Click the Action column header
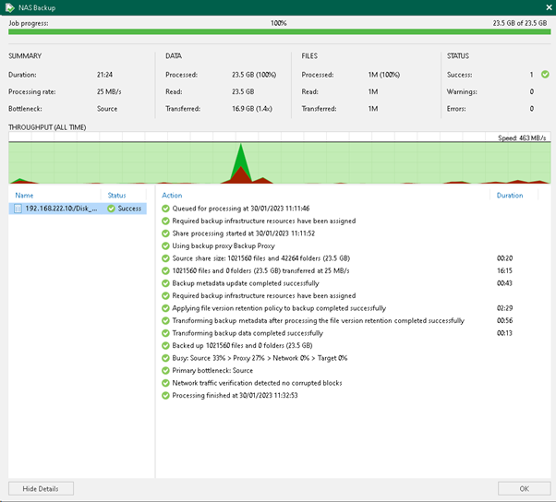 point(172,196)
